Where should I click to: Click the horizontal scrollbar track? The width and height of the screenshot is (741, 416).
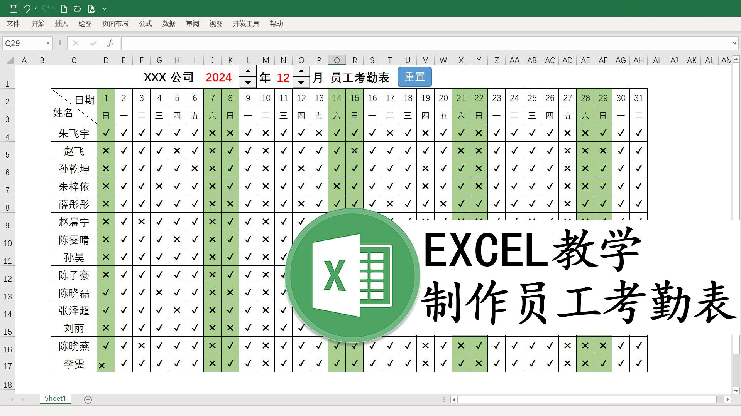coord(590,399)
